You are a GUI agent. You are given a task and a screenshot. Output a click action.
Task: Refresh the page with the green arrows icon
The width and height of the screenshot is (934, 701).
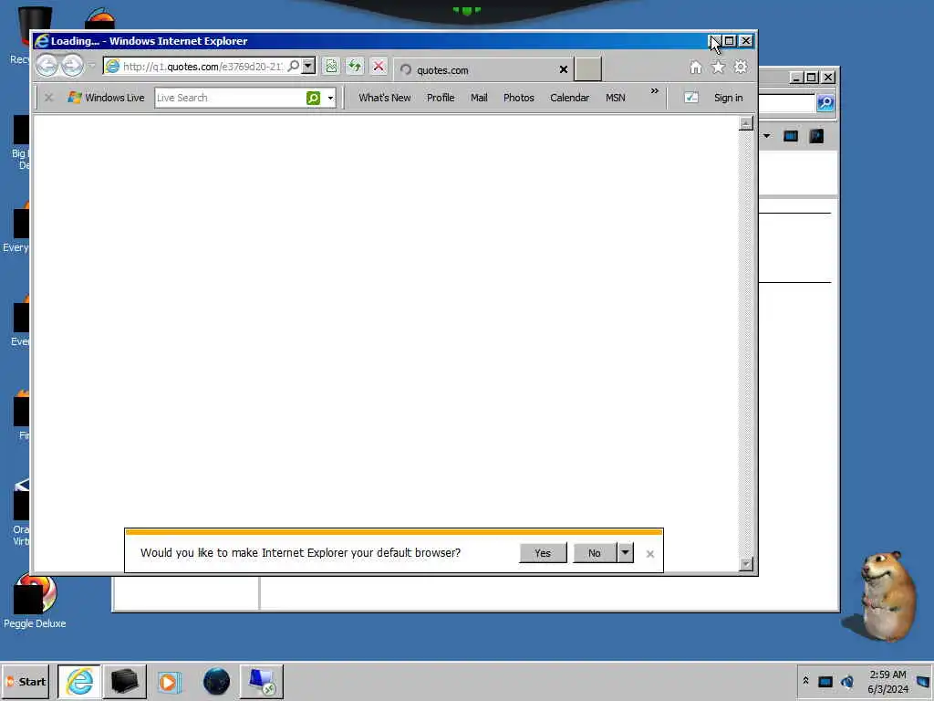click(355, 66)
